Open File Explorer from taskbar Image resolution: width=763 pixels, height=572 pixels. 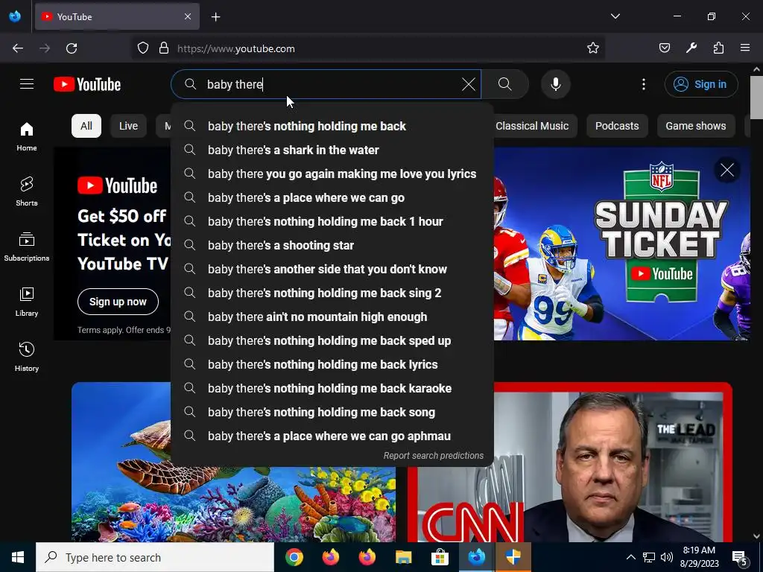tap(403, 557)
